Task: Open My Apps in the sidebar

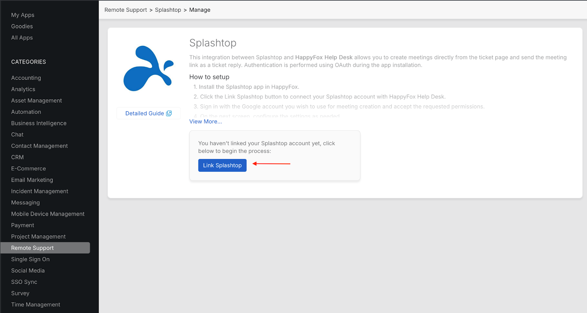Action: click(23, 15)
